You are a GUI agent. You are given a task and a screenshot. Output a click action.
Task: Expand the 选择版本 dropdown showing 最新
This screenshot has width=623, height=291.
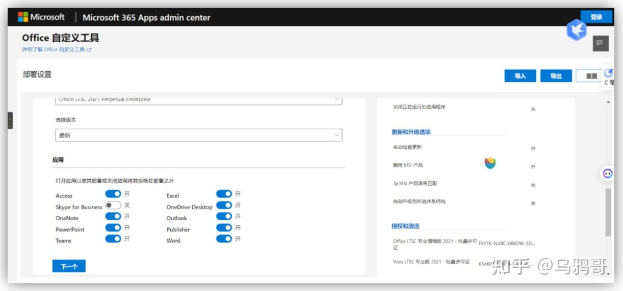199,135
